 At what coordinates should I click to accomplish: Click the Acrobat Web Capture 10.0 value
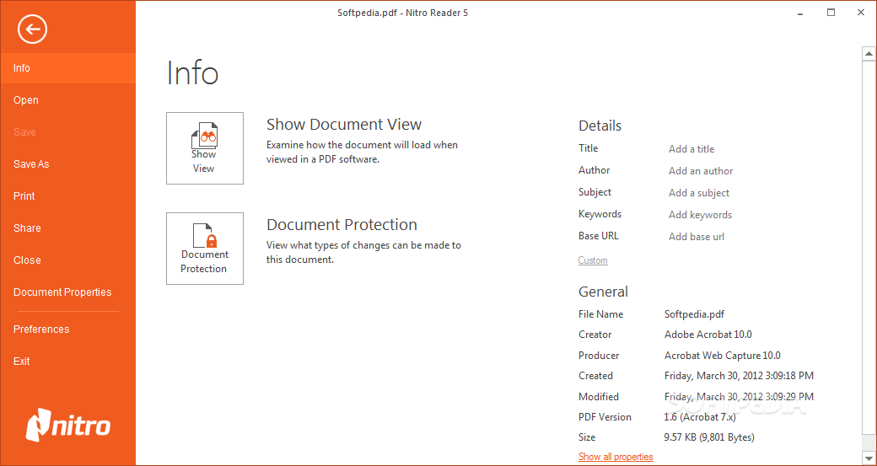point(722,356)
